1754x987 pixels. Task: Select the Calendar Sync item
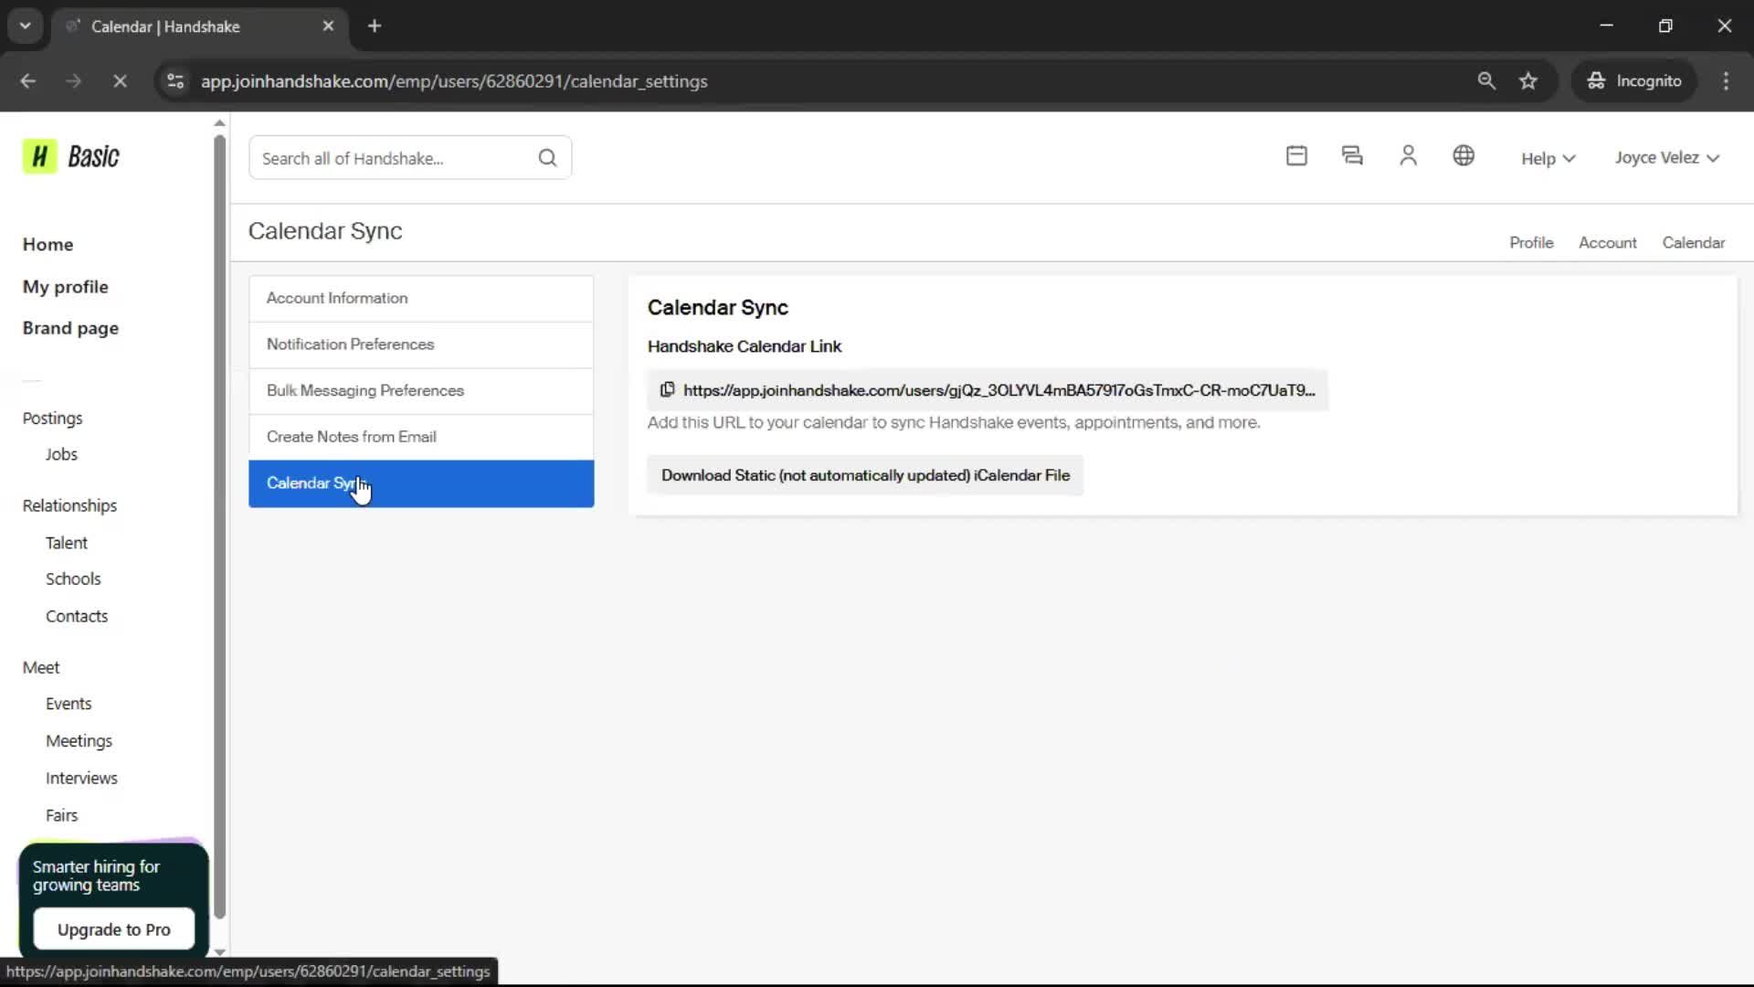[421, 483]
